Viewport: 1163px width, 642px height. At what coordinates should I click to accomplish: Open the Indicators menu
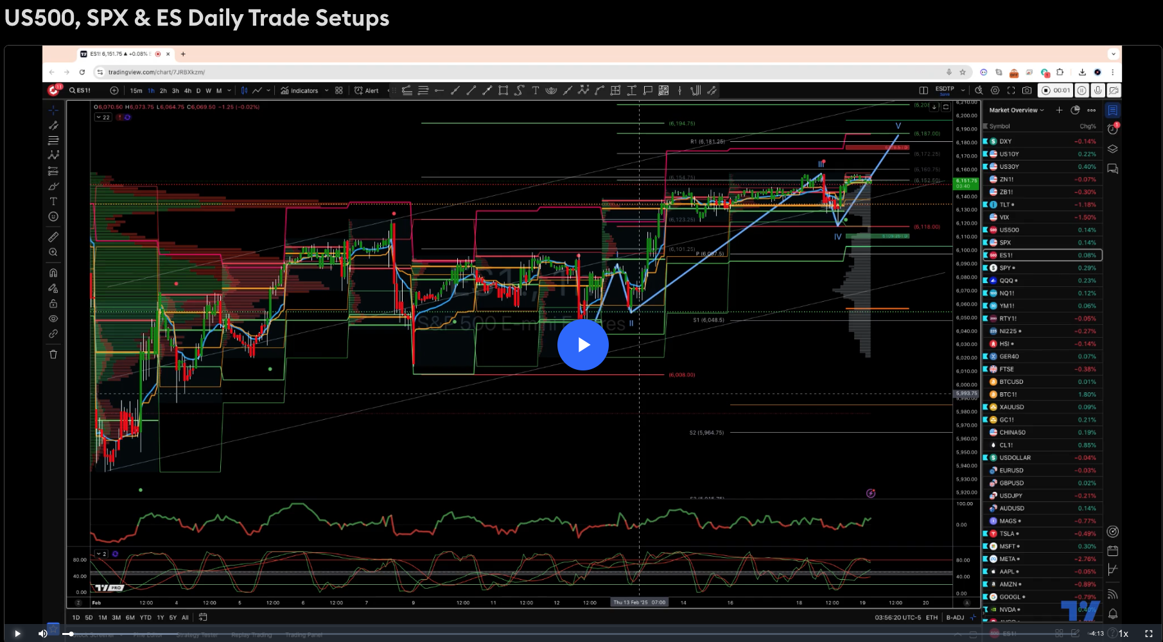pyautogui.click(x=299, y=91)
